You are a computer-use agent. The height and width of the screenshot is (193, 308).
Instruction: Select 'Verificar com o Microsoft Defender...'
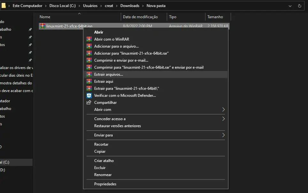156,96
